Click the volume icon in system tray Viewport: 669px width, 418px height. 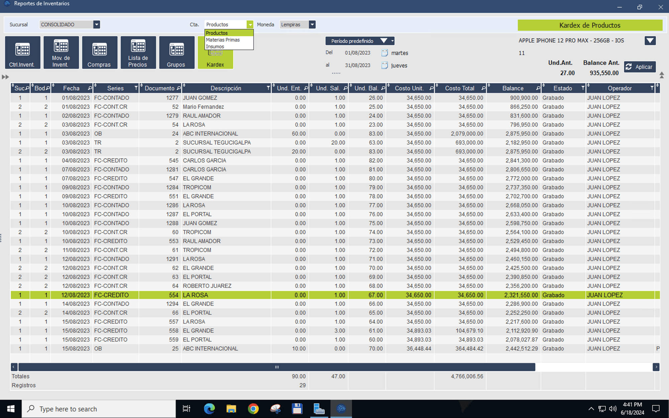click(x=613, y=409)
